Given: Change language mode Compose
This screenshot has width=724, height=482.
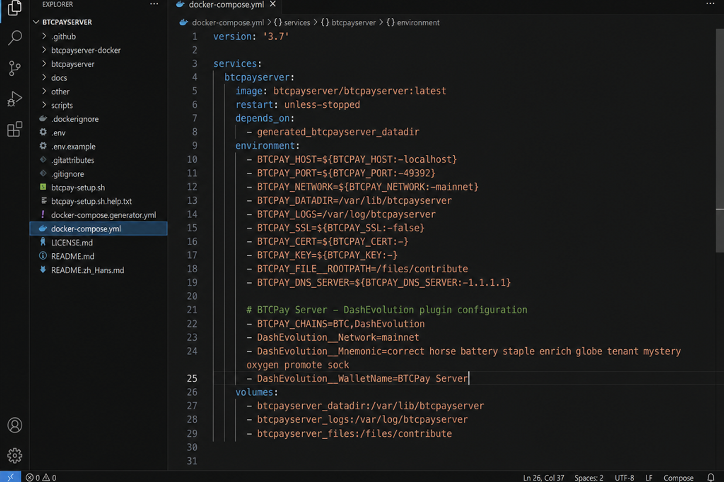Looking at the screenshot, I should (x=678, y=478).
